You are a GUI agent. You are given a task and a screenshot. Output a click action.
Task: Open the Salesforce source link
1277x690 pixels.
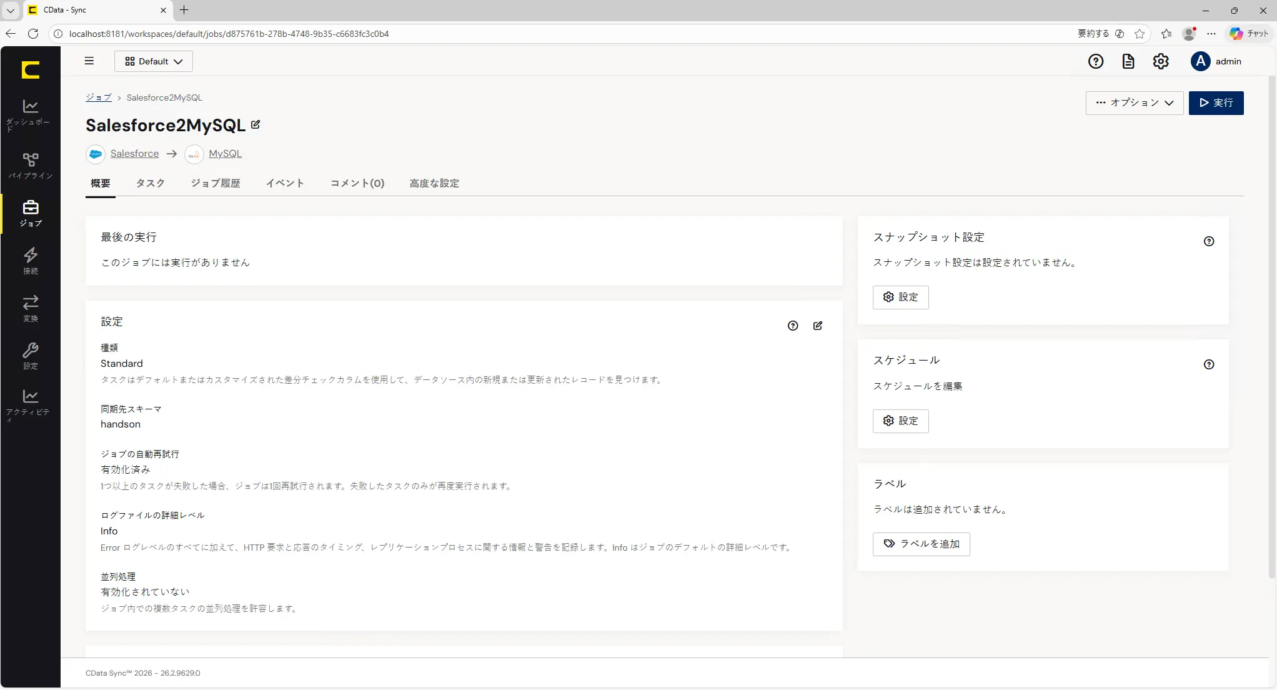[134, 154]
